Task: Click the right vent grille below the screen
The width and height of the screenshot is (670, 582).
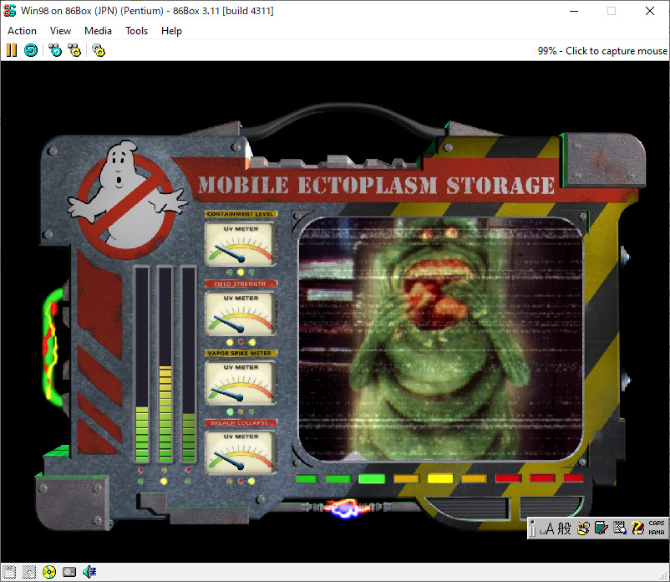Action: (551, 508)
